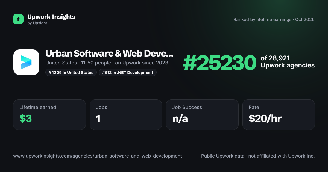Screen dimensions: 328x172
Task: Select the 'by Upsight' subtitle
Action: (37, 23)
